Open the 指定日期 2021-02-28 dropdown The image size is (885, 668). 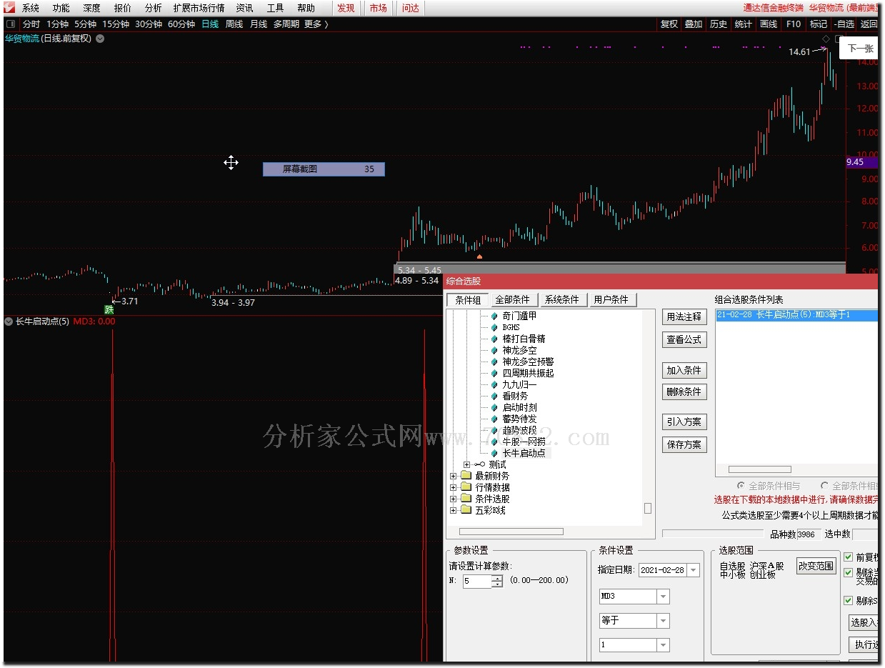(694, 570)
